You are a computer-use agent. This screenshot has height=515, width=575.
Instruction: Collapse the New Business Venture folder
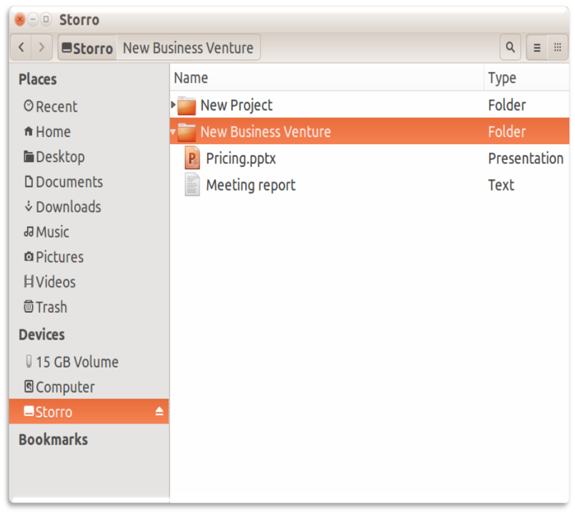[172, 132]
